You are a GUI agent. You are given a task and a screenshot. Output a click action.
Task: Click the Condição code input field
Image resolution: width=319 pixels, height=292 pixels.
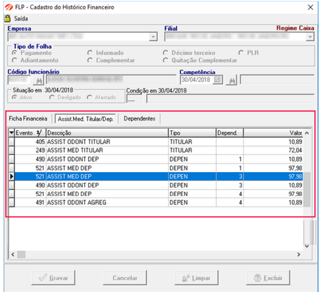tap(134, 99)
